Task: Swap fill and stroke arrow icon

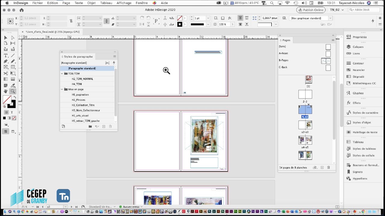Action: 15,97
